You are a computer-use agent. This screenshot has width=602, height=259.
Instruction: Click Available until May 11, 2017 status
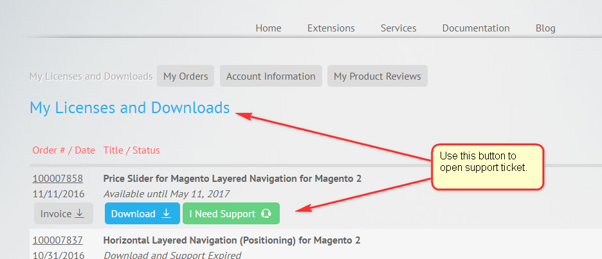click(167, 194)
